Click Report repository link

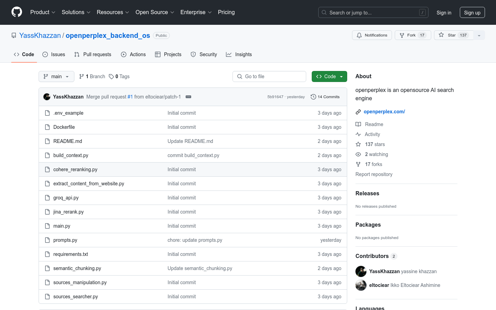click(x=374, y=174)
